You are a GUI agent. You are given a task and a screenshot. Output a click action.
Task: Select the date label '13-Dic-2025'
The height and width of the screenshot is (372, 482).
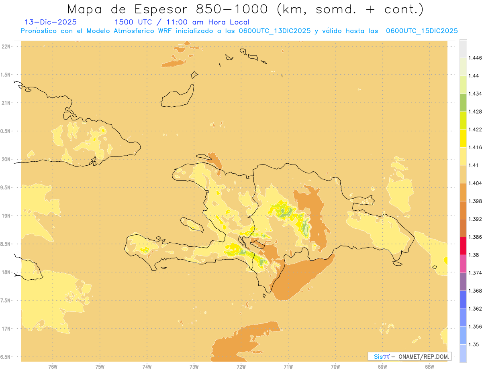[x=51, y=22]
